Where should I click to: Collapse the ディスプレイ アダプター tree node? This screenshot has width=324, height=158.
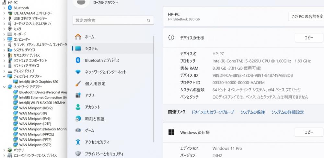(x=4, y=76)
